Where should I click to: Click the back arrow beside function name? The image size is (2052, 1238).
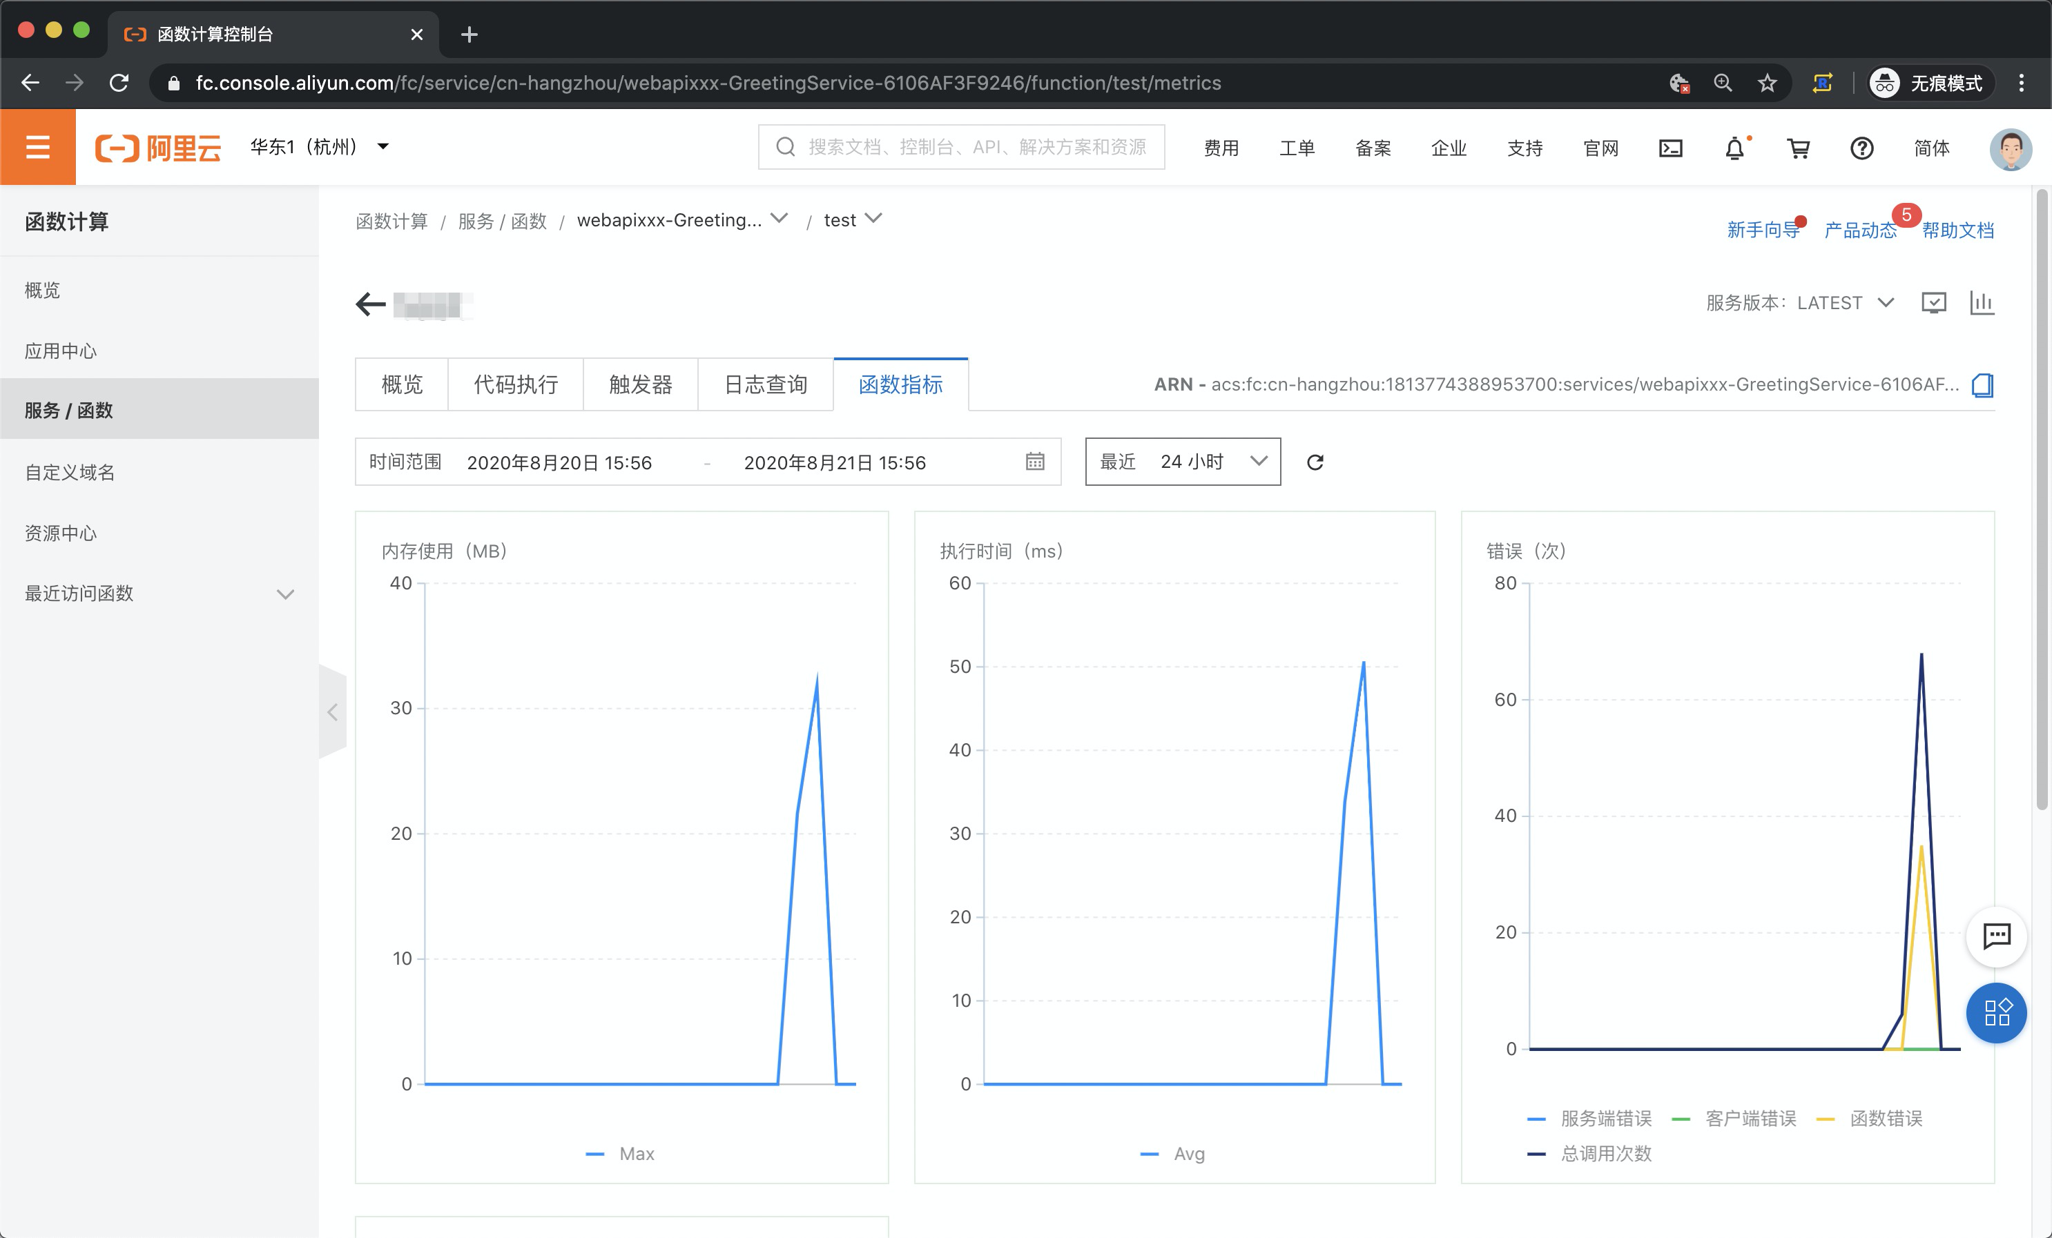371,304
